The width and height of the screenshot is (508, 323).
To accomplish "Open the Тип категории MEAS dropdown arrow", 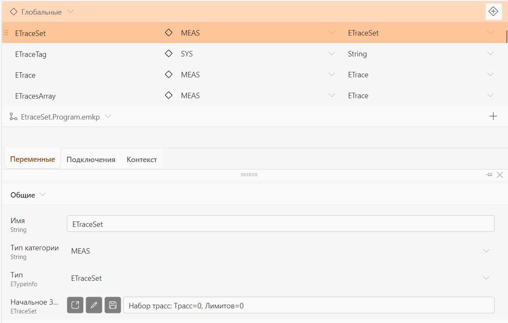I will pos(486,251).
